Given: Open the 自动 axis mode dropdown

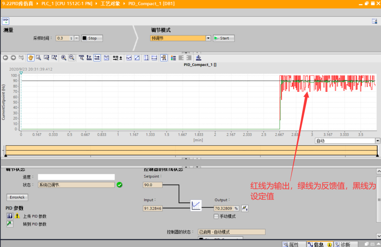Looking at the screenshot, I should pos(377,141).
